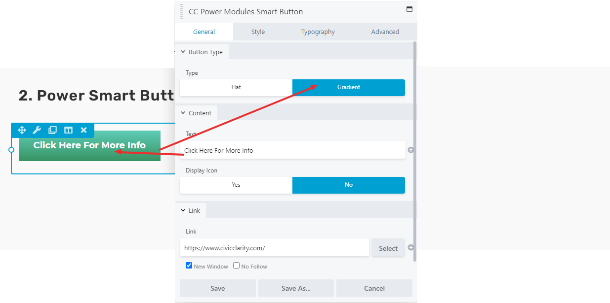Click the CC Power Modules Smart Button title
Viewport: 610px width, 303px height.
[245, 11]
